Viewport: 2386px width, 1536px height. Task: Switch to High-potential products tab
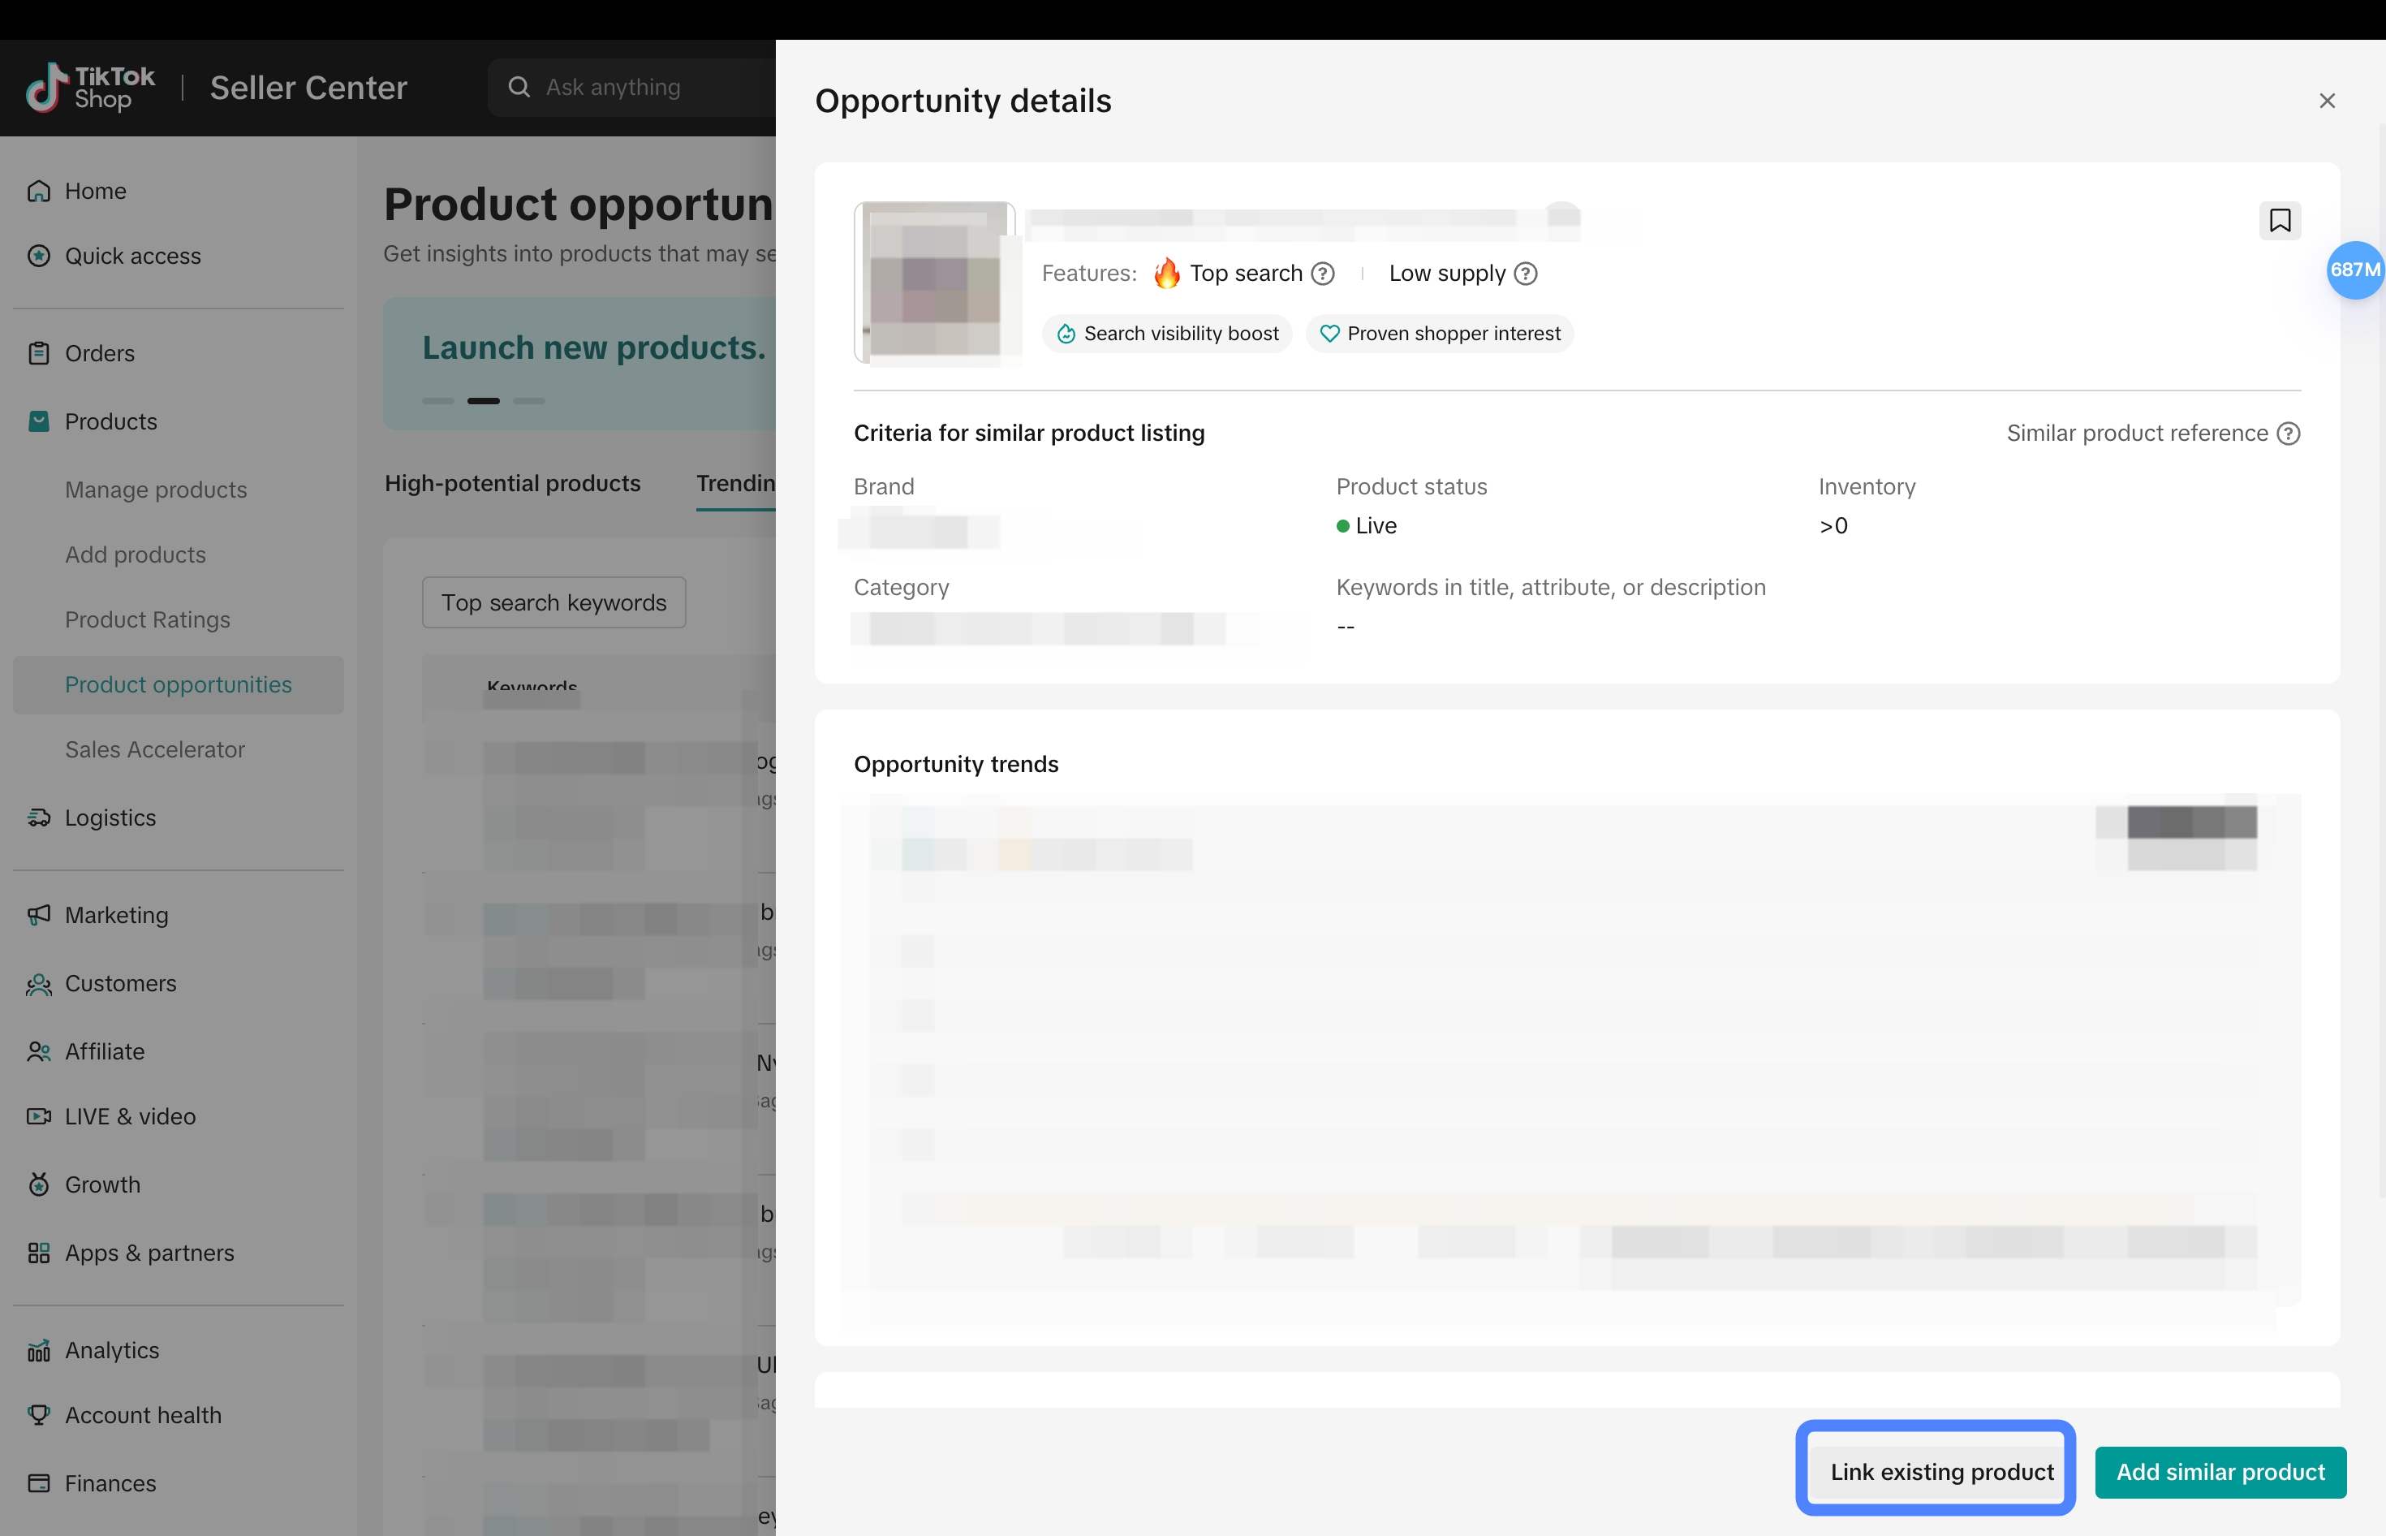coord(512,483)
